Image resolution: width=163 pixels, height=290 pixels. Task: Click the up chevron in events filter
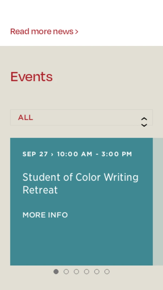click(x=144, y=119)
